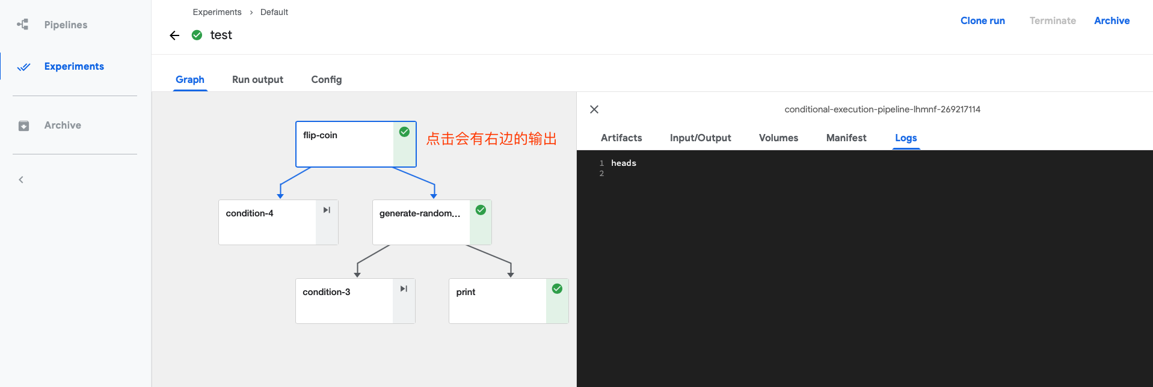Image resolution: width=1153 pixels, height=387 pixels.
Task: Close the node details side panel
Action: [594, 109]
